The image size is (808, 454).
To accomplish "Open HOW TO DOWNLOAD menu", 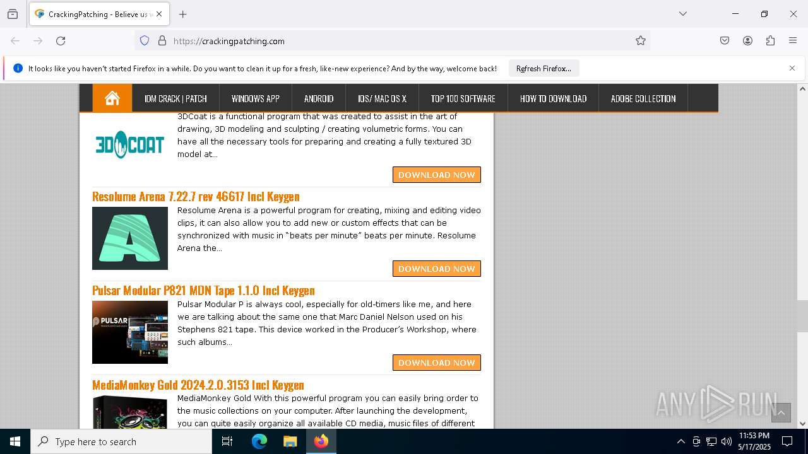I will [553, 98].
